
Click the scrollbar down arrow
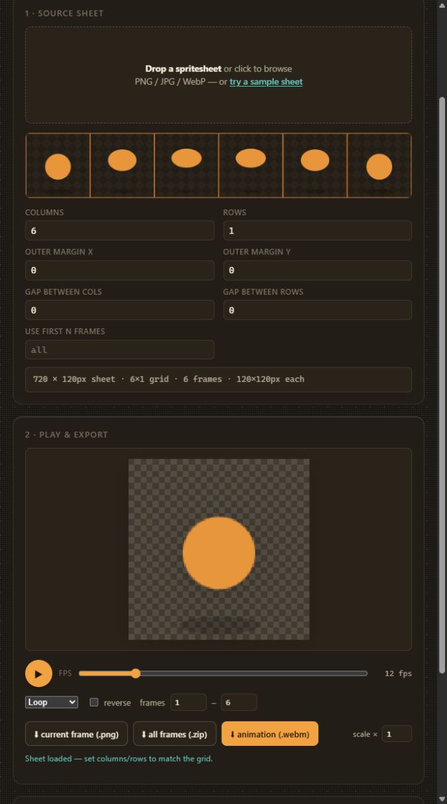(442, 799)
